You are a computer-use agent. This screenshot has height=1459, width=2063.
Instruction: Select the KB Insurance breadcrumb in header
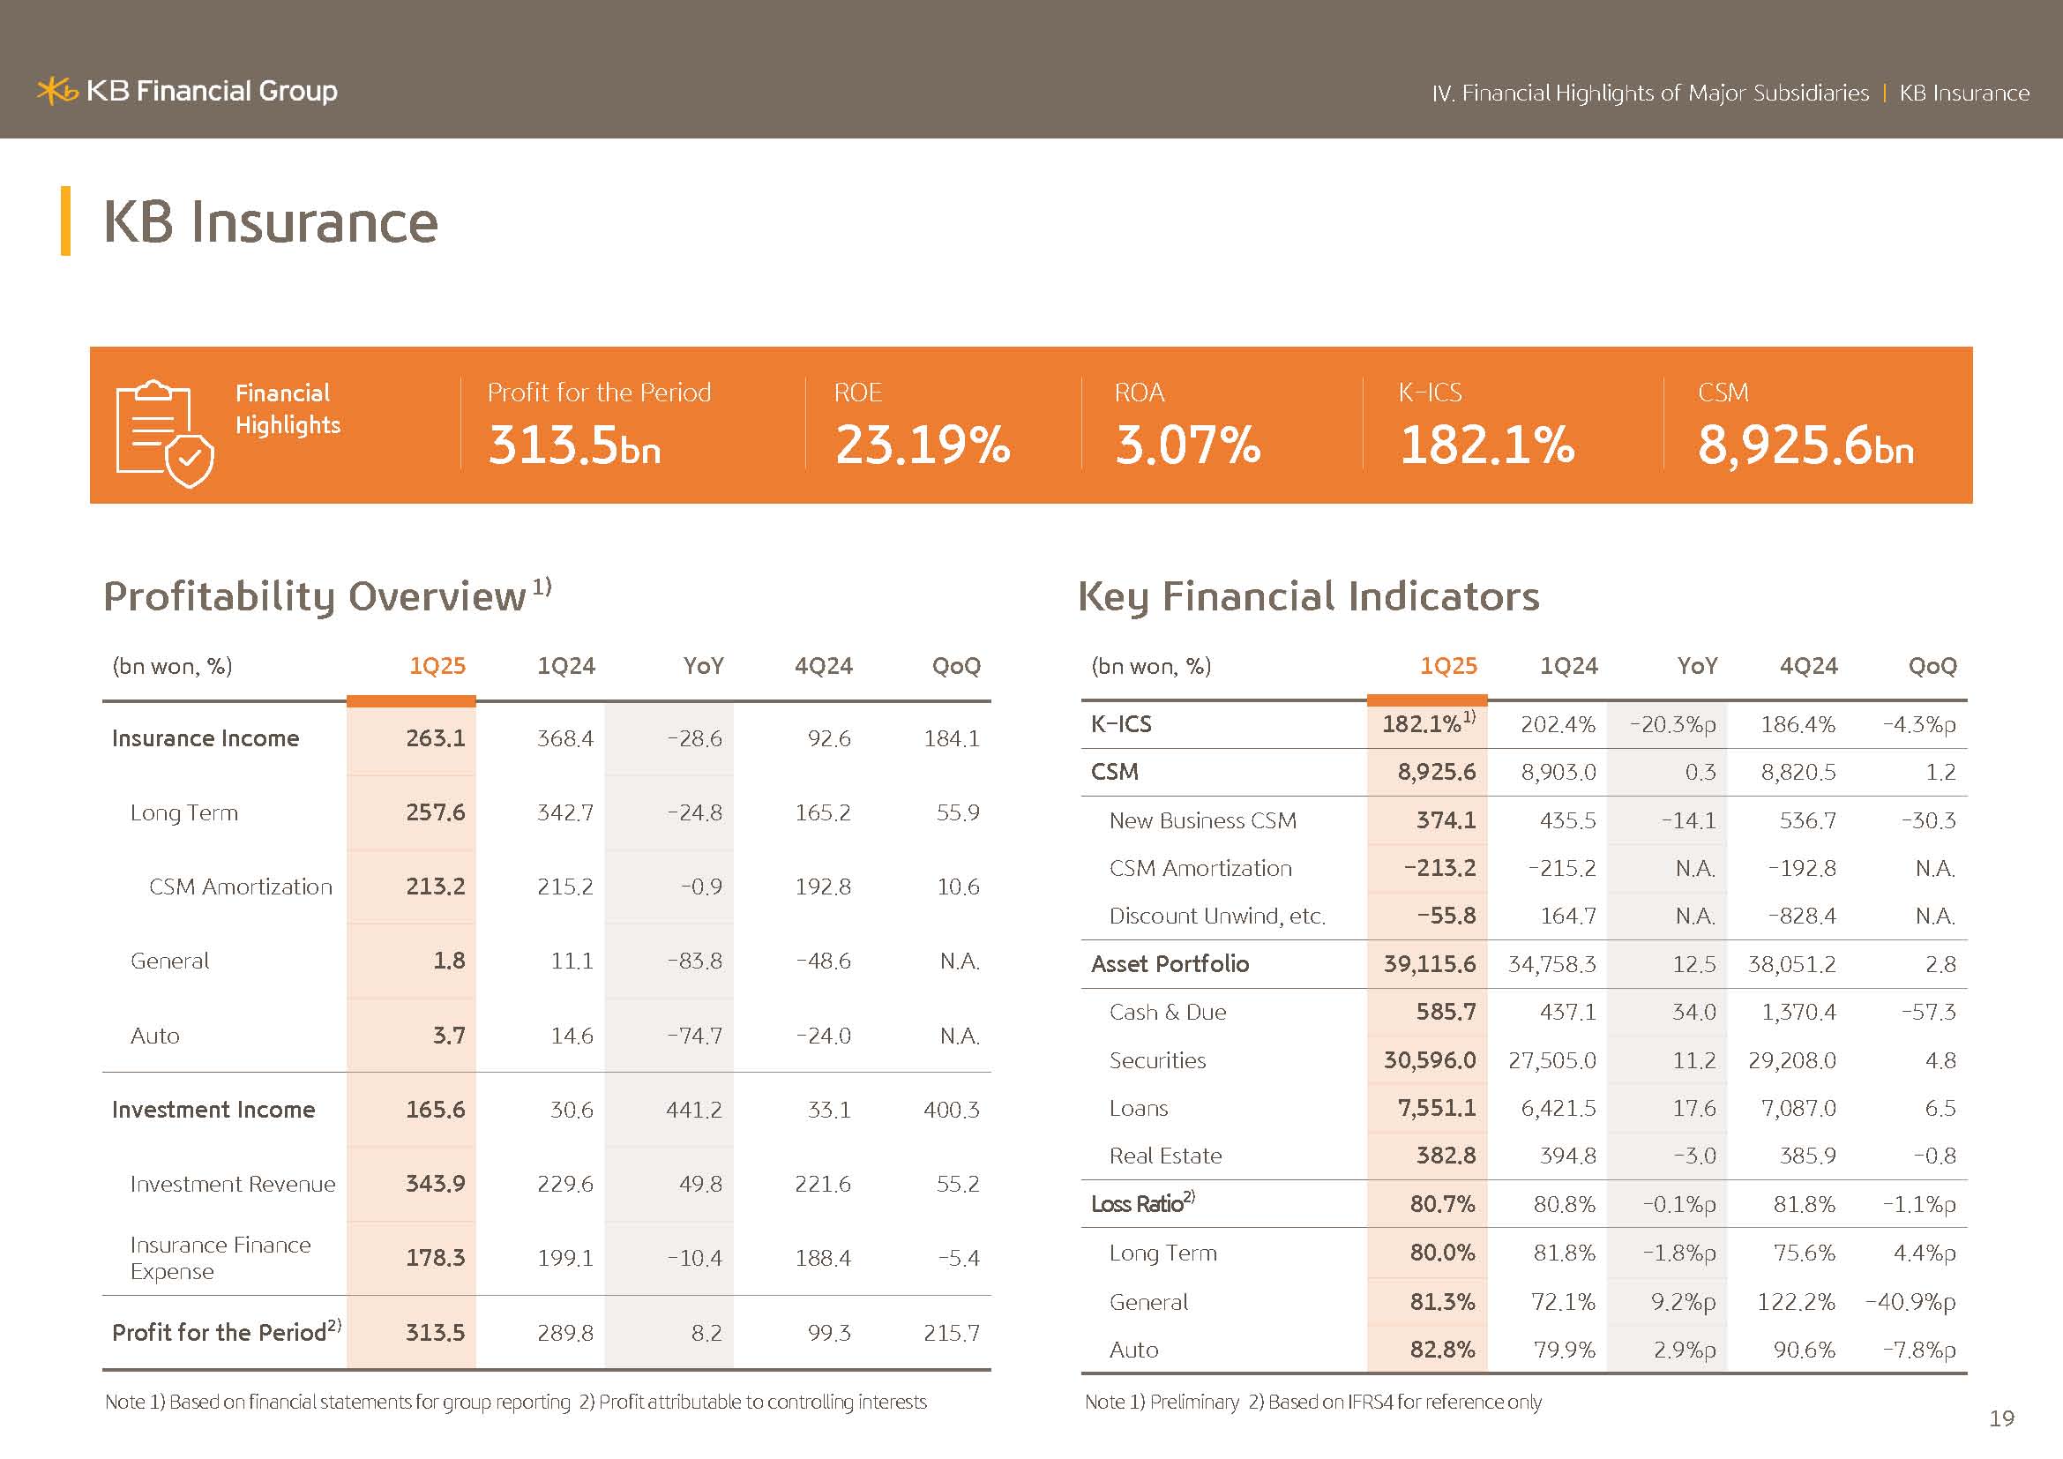click(x=1963, y=94)
